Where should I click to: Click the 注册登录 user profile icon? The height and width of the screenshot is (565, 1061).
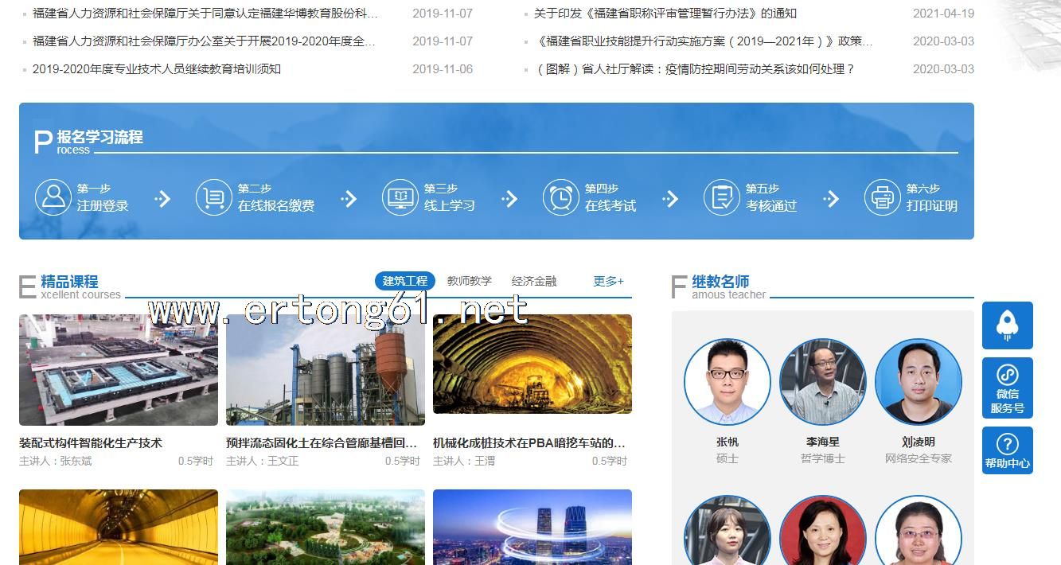[53, 197]
